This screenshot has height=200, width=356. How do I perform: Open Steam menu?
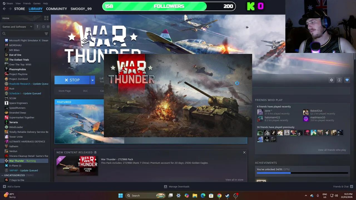(10, 3)
